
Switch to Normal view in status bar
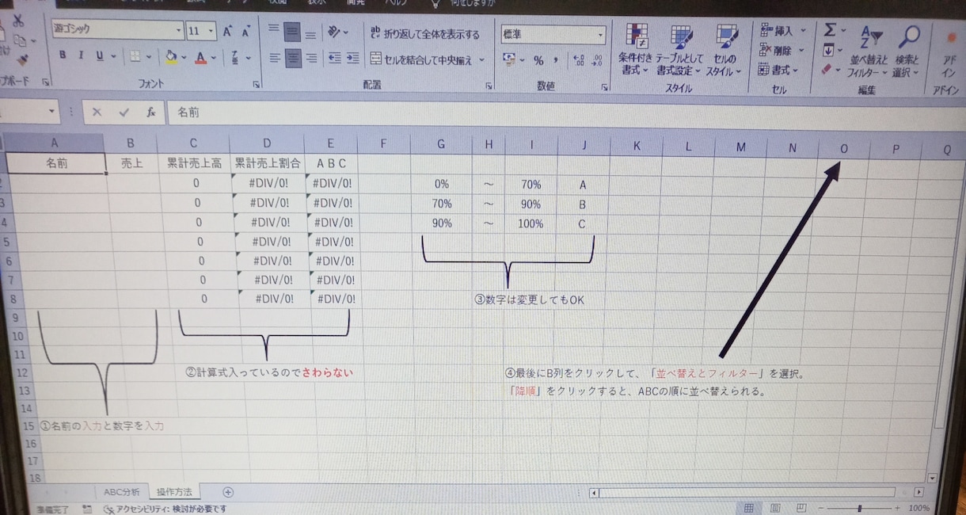[748, 507]
